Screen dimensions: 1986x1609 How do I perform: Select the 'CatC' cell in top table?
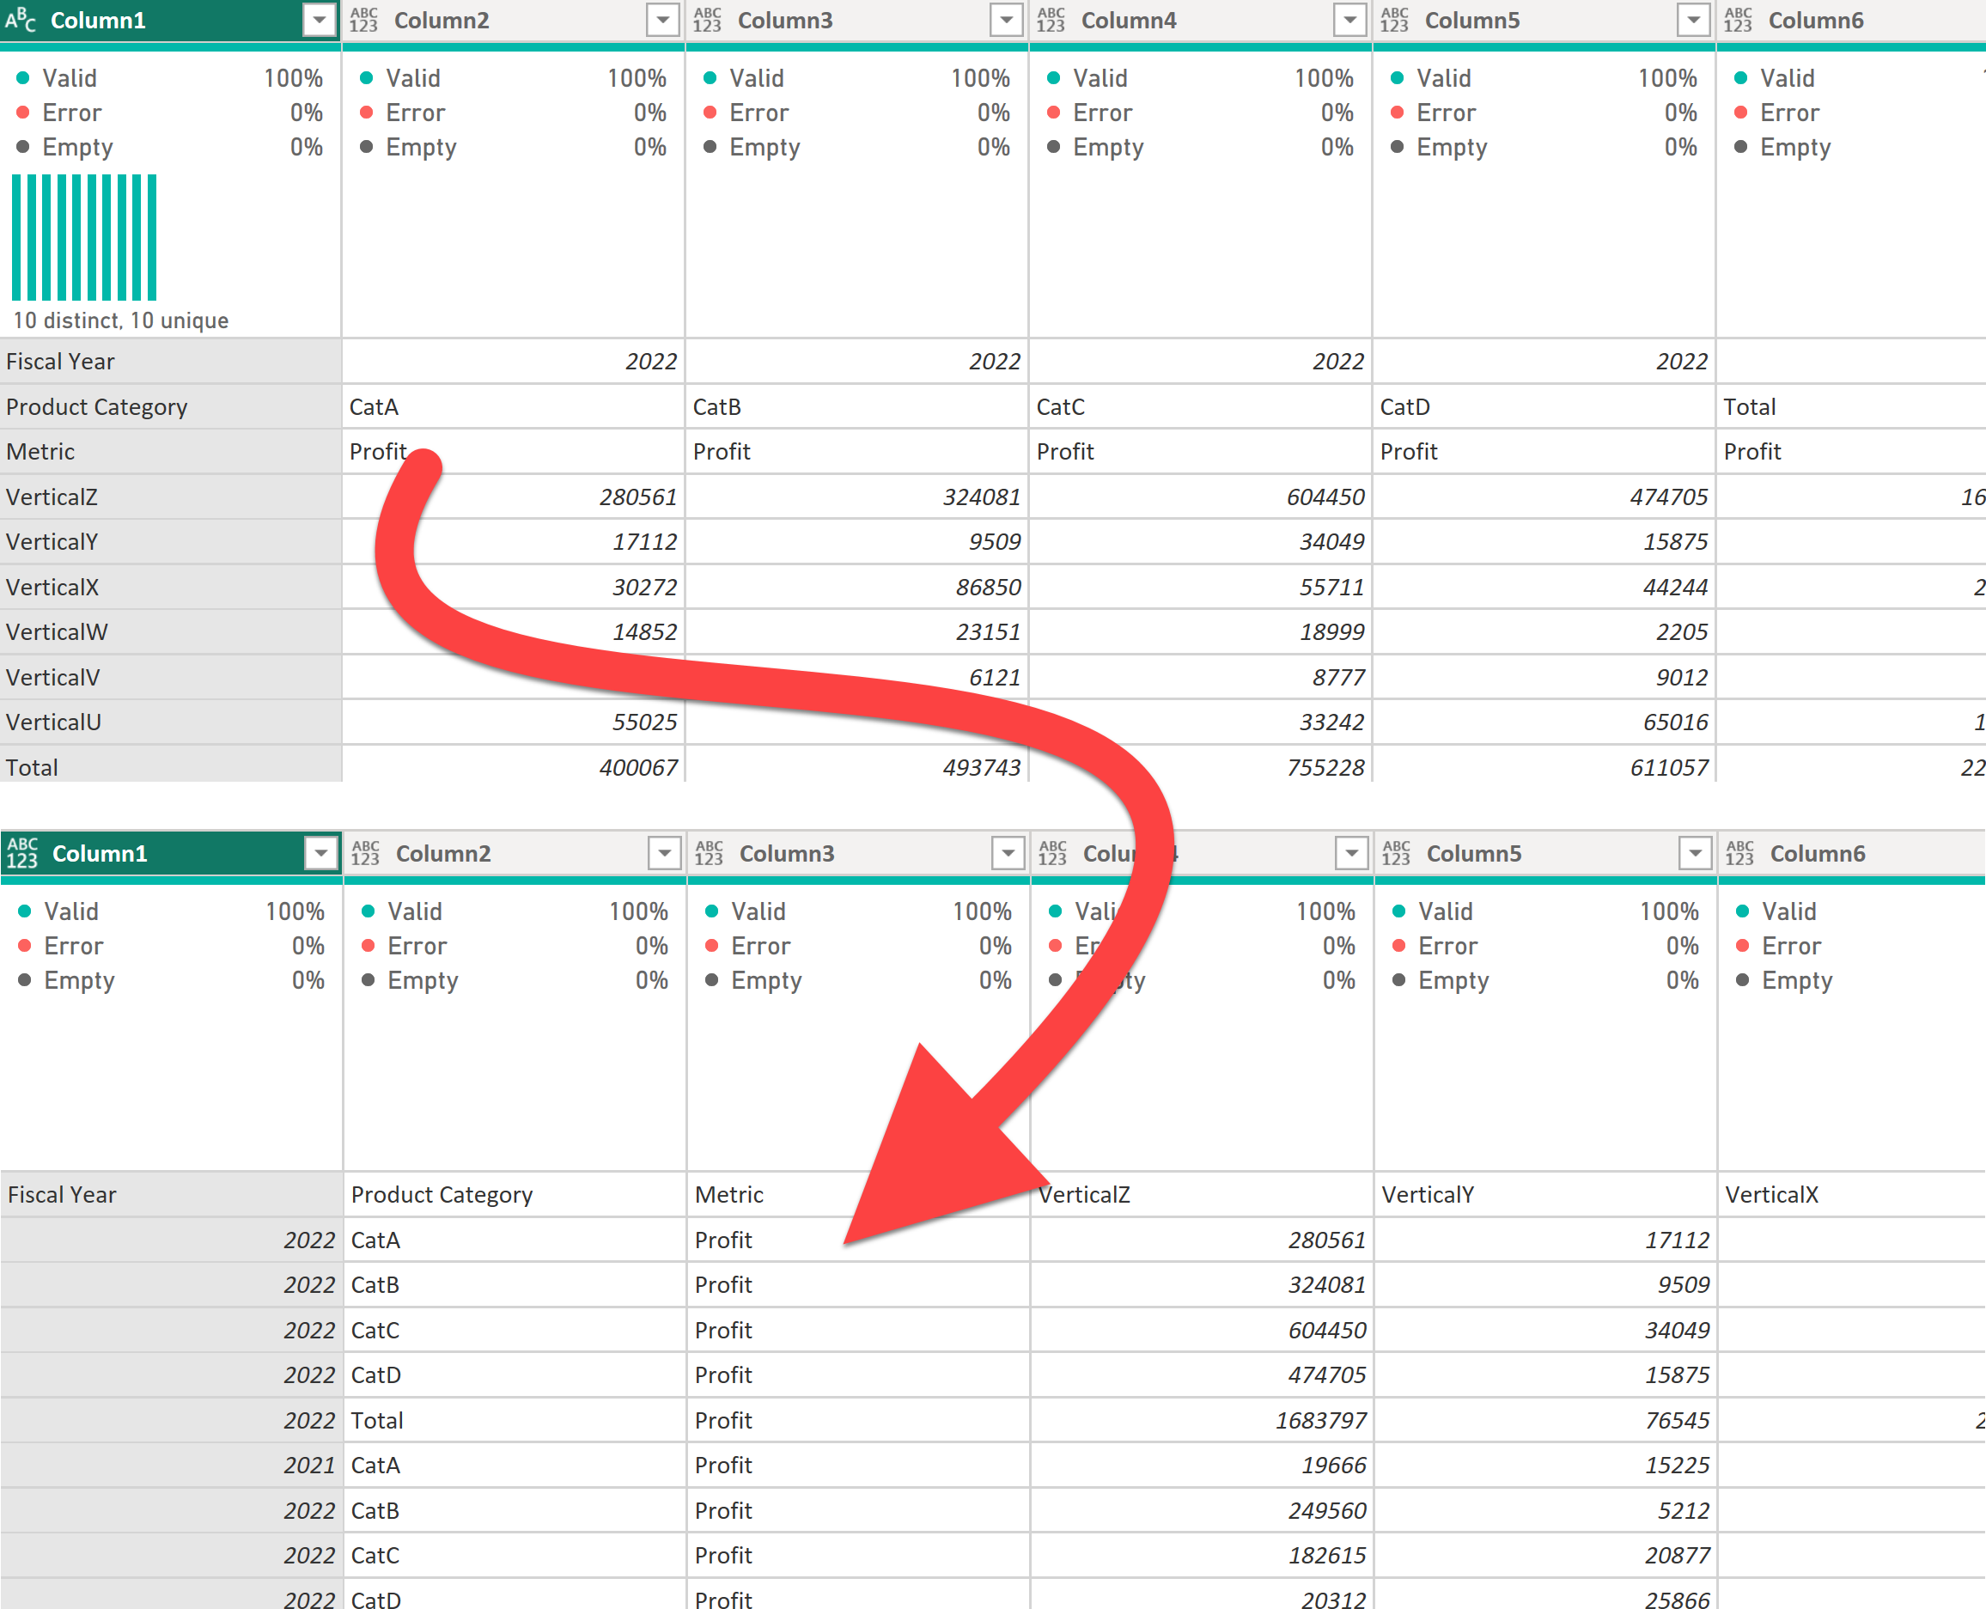click(1201, 407)
